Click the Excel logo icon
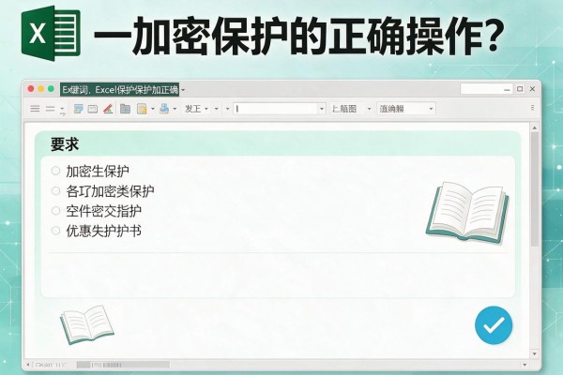Viewport: 563px width, 375px height. click(x=51, y=34)
